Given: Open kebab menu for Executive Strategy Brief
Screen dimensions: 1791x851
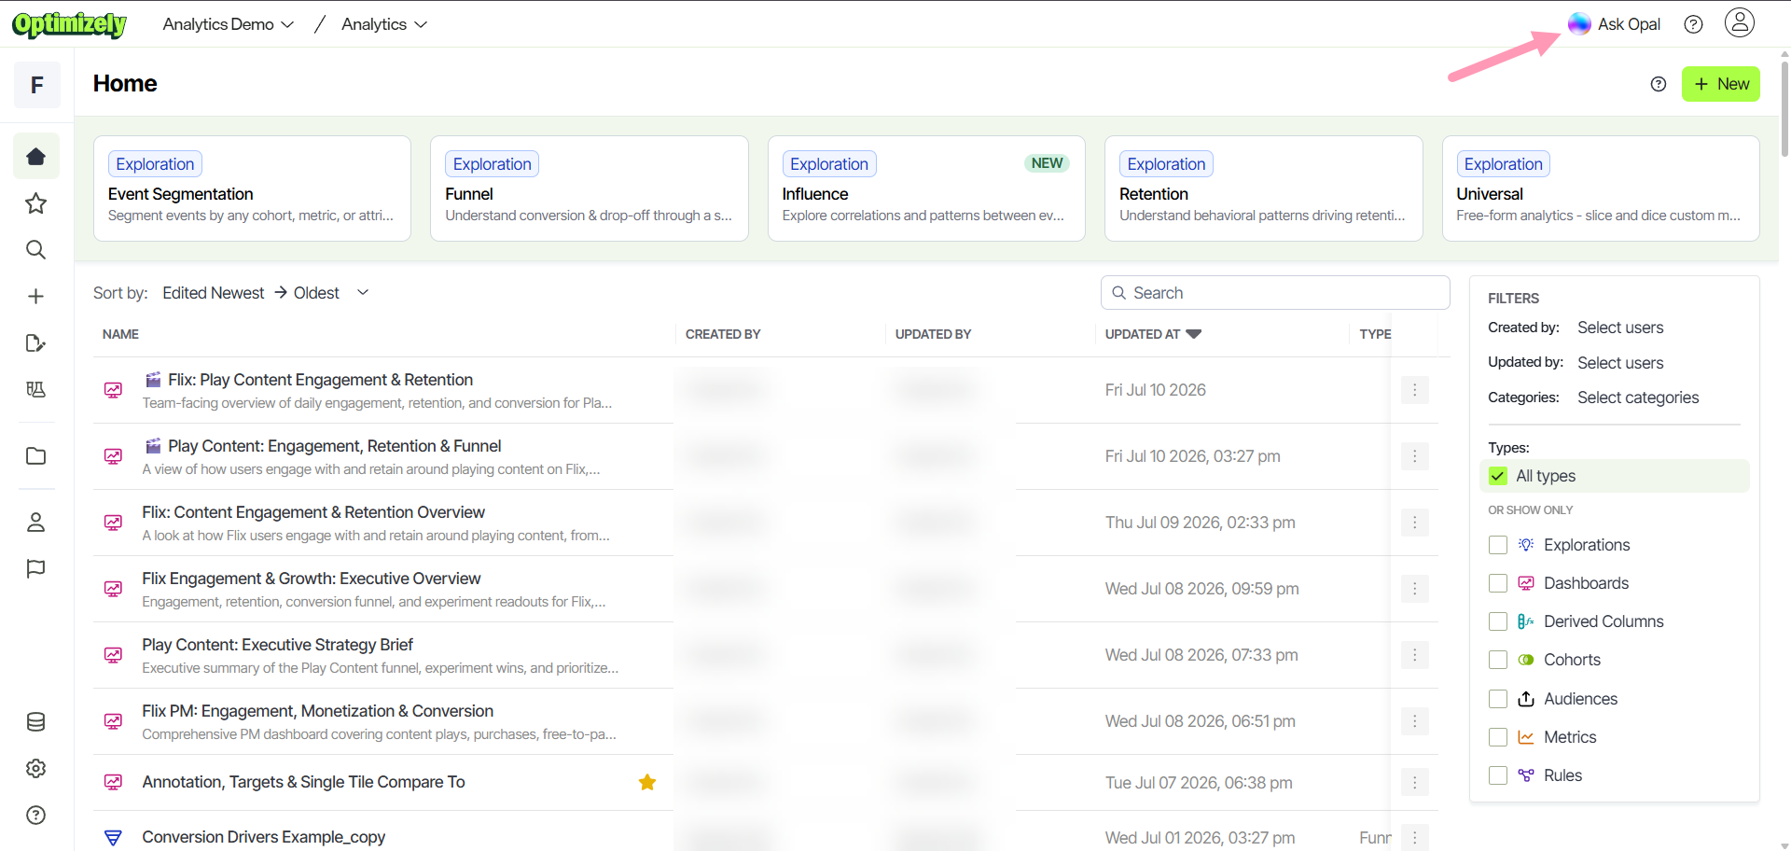Looking at the screenshot, I should coord(1415,655).
